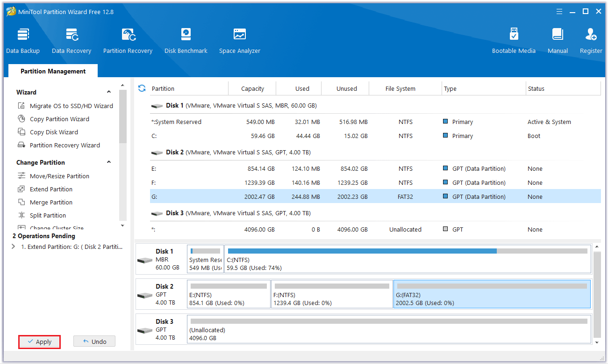Apply the pending operations
The height and width of the screenshot is (364, 608).
pyautogui.click(x=40, y=342)
